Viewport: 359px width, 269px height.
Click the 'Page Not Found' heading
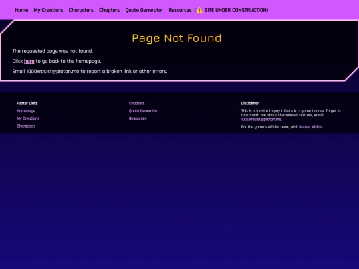pos(177,38)
